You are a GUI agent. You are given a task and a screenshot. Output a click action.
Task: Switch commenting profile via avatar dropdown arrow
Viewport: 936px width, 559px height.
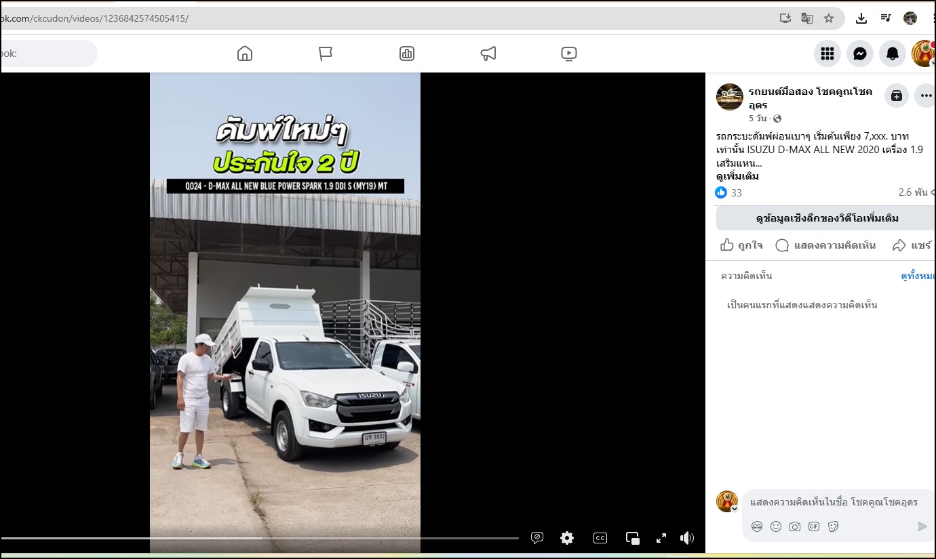click(734, 508)
